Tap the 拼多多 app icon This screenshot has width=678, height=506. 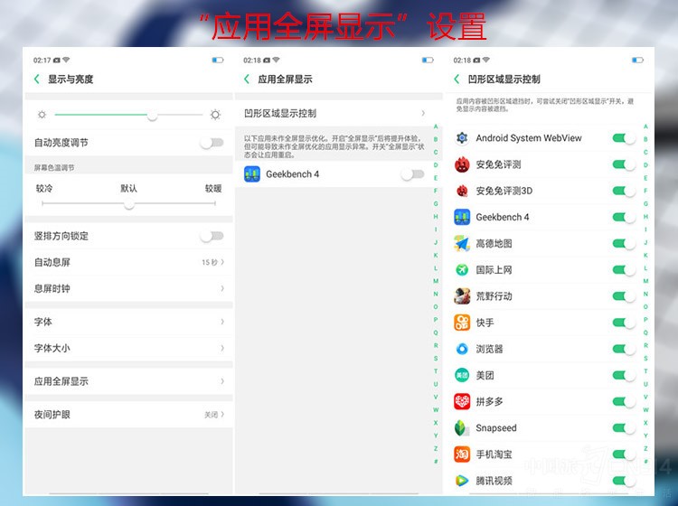click(x=462, y=402)
